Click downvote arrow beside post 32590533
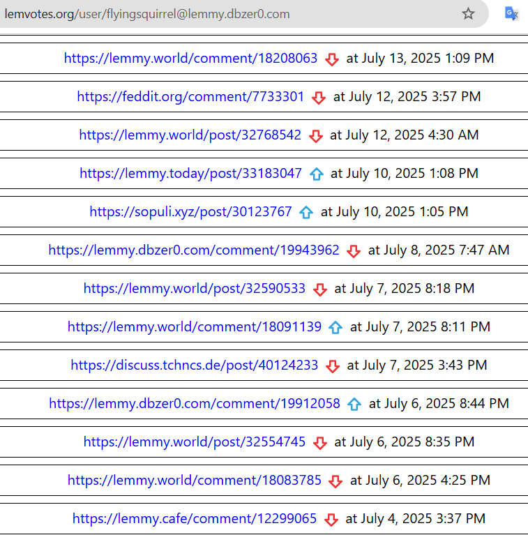528x535 pixels. (320, 289)
